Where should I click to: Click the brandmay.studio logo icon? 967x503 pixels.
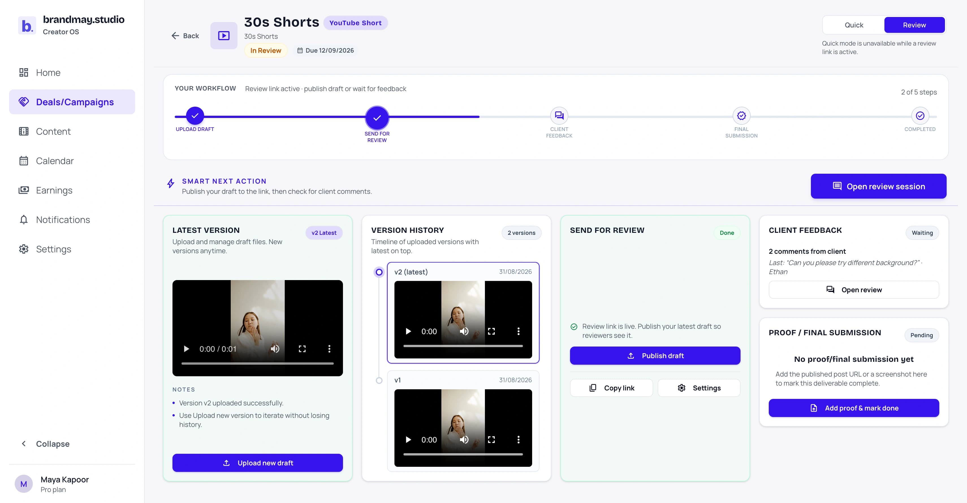coord(27,25)
